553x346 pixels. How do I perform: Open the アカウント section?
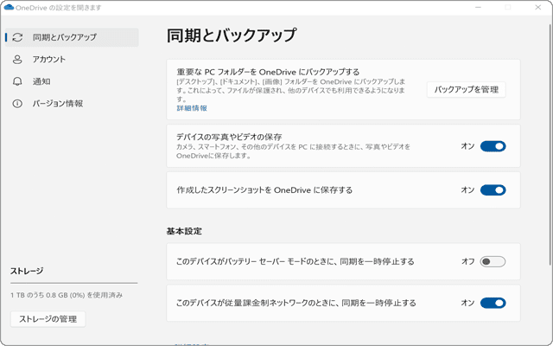[72, 60]
